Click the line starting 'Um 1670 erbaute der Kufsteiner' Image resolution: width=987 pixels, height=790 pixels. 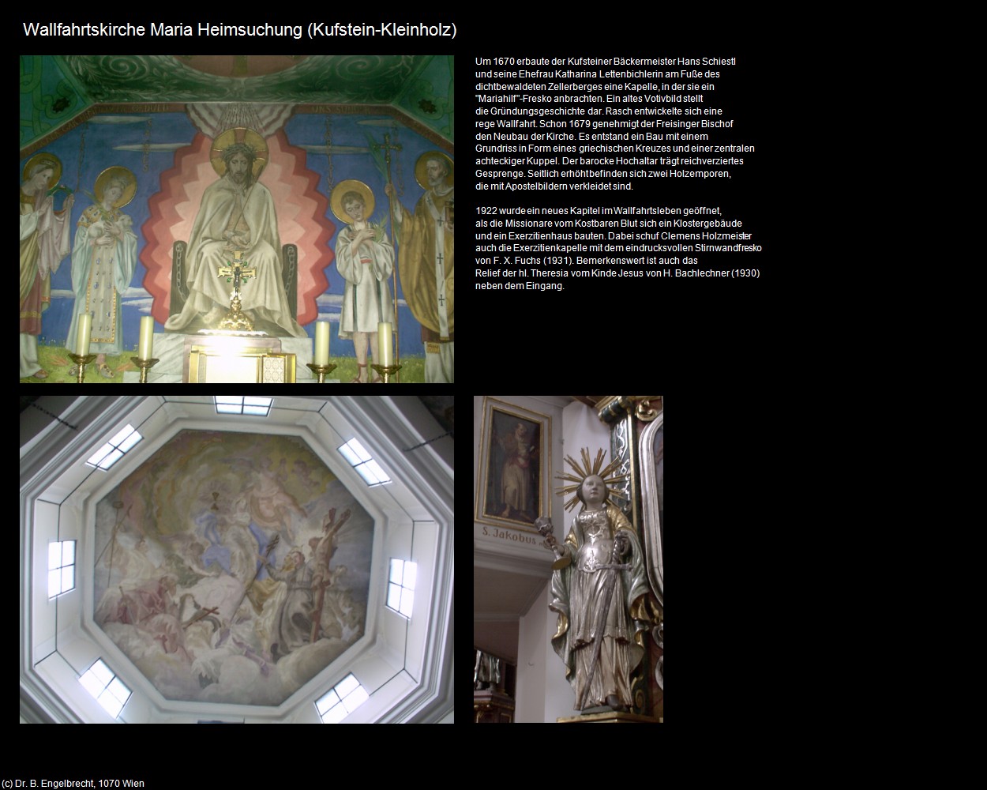(606, 62)
